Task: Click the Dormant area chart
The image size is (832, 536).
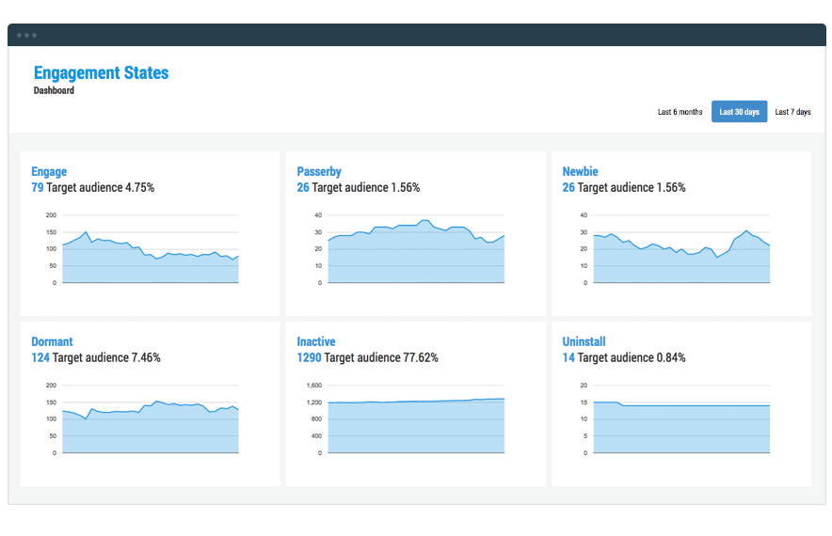Action: pyautogui.click(x=151, y=418)
